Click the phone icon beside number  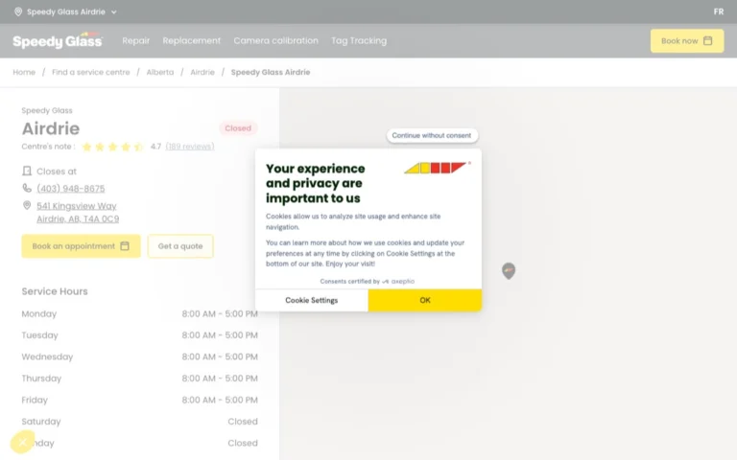[27, 188]
